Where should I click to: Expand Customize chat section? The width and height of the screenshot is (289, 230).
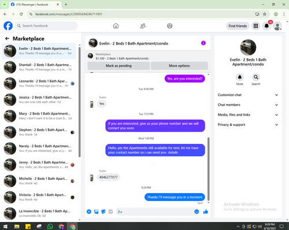(x=248, y=95)
